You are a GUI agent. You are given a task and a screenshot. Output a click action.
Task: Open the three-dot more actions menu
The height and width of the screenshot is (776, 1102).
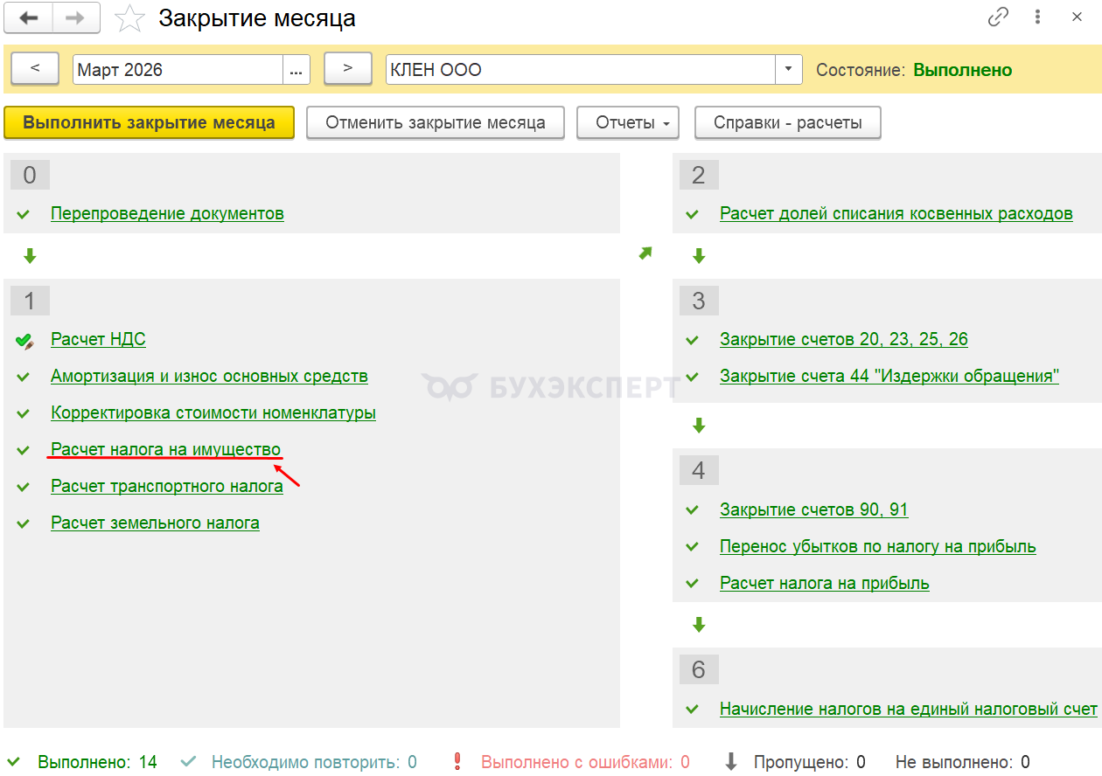point(1037,17)
